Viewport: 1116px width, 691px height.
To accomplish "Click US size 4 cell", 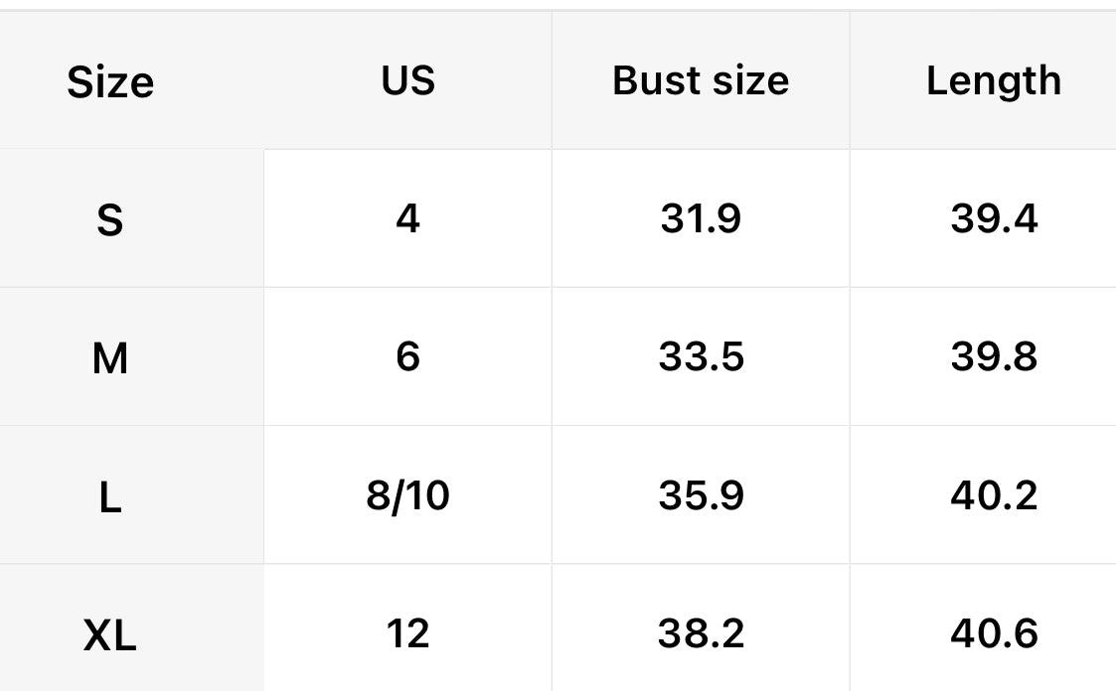I will (407, 217).
